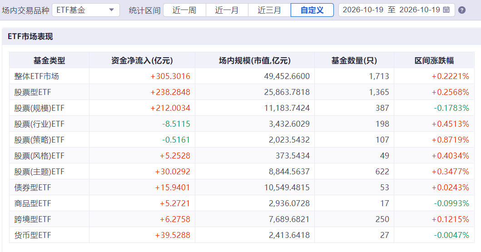Select the 股票型ETF row label
Viewport: 481px width, 252px height.
pyautogui.click(x=33, y=92)
